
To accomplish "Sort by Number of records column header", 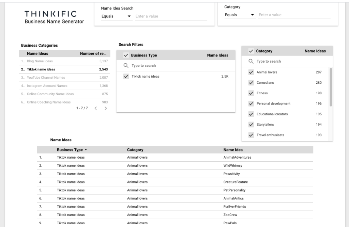I will click(93, 53).
